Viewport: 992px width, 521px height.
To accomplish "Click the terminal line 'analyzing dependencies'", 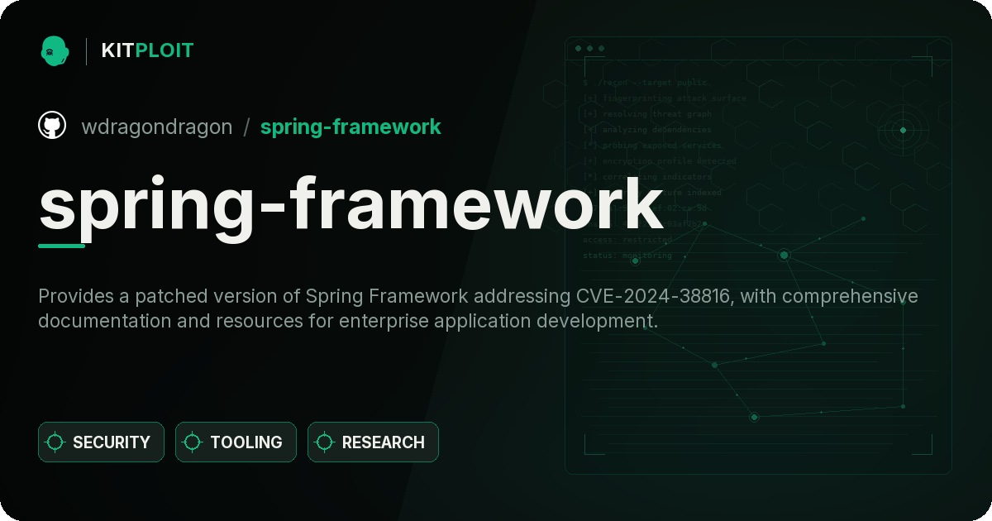I will coord(647,130).
